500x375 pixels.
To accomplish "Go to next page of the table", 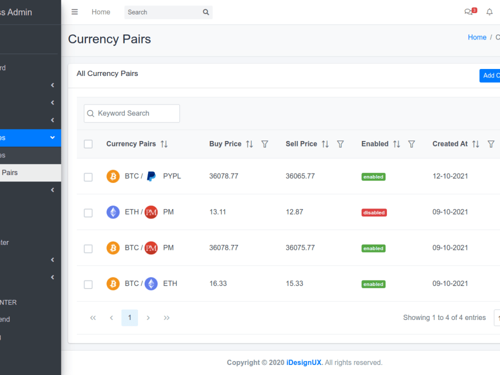I will 148,317.
